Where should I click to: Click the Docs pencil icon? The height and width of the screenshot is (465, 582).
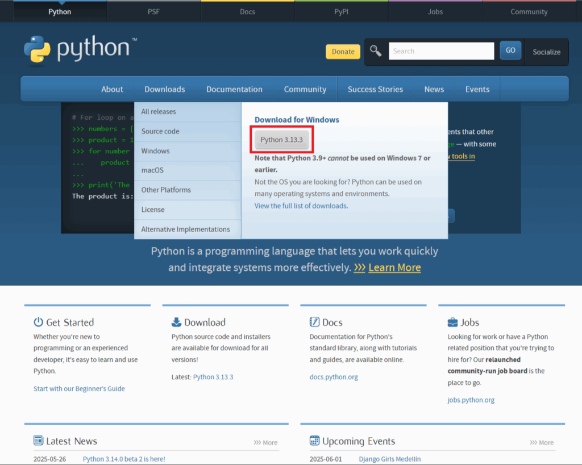coord(314,322)
